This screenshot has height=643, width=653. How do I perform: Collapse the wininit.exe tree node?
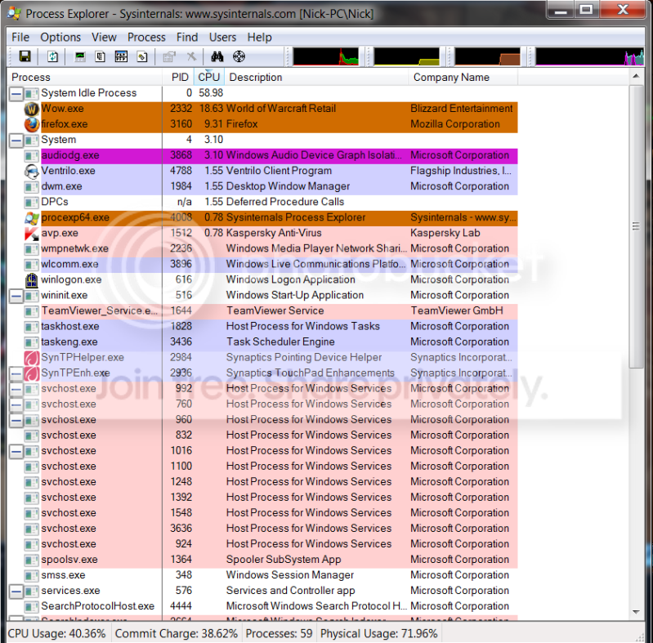coord(16,296)
